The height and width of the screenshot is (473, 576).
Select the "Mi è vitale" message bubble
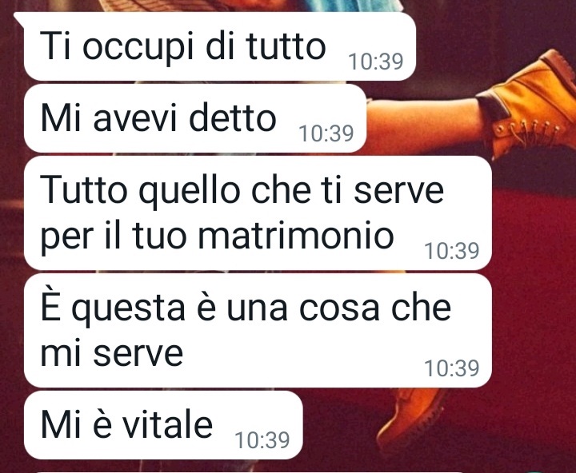[163, 425]
